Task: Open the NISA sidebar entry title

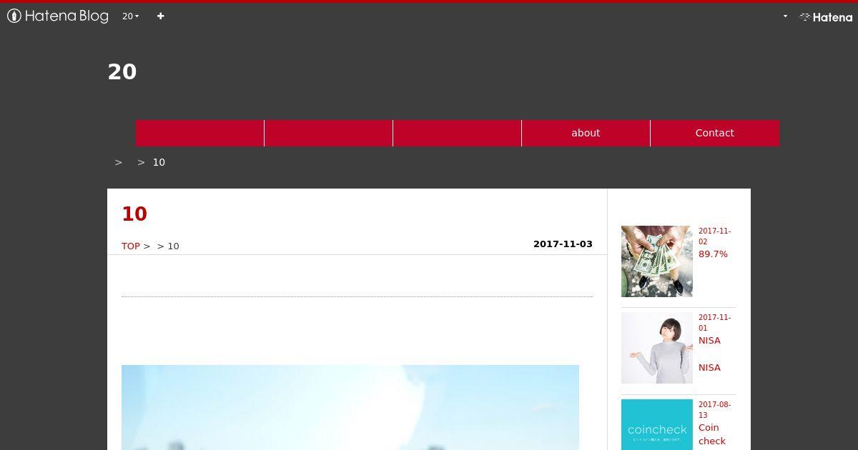Action: (x=709, y=354)
